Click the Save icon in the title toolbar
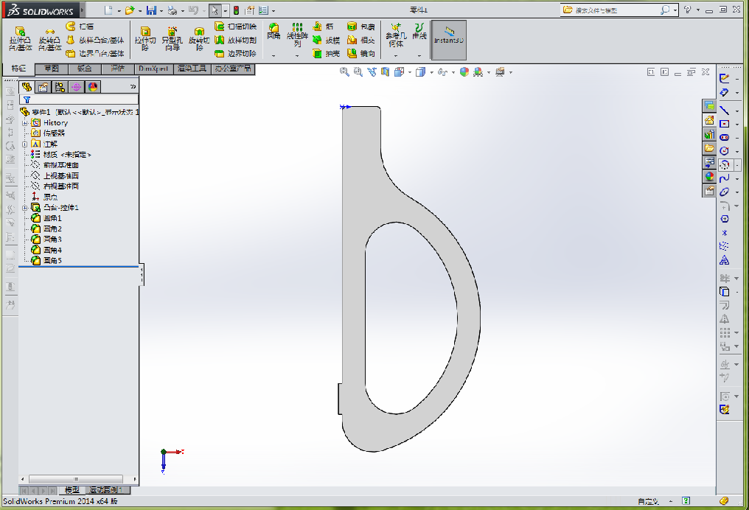Image resolution: width=749 pixels, height=510 pixels. [151, 10]
